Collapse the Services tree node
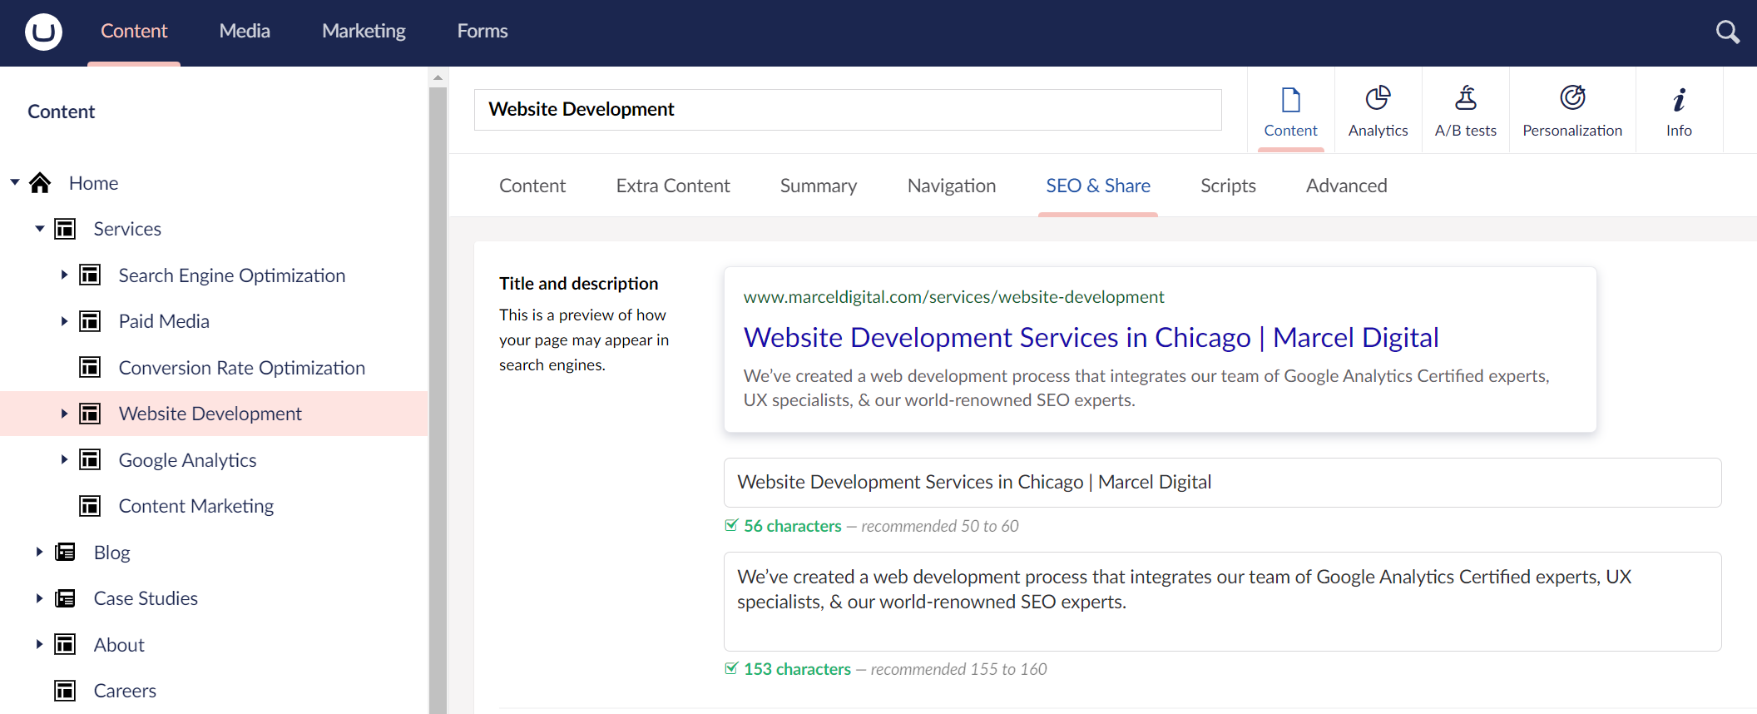This screenshot has height=714, width=1757. [x=39, y=229]
